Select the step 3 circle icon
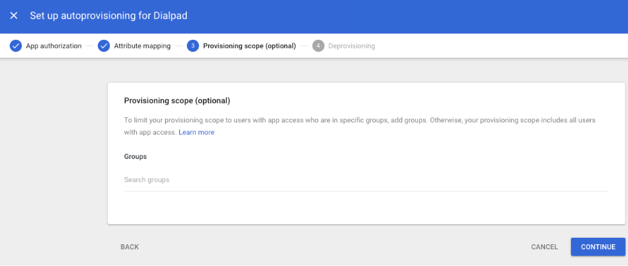Viewport: 628px width, 266px height. [x=193, y=46]
